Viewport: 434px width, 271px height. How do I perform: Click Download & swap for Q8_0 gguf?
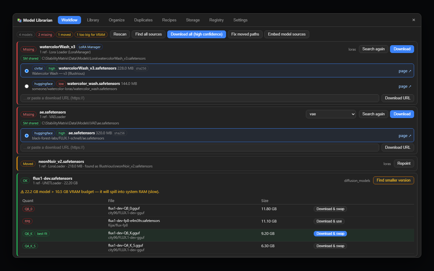pyautogui.click(x=330, y=209)
